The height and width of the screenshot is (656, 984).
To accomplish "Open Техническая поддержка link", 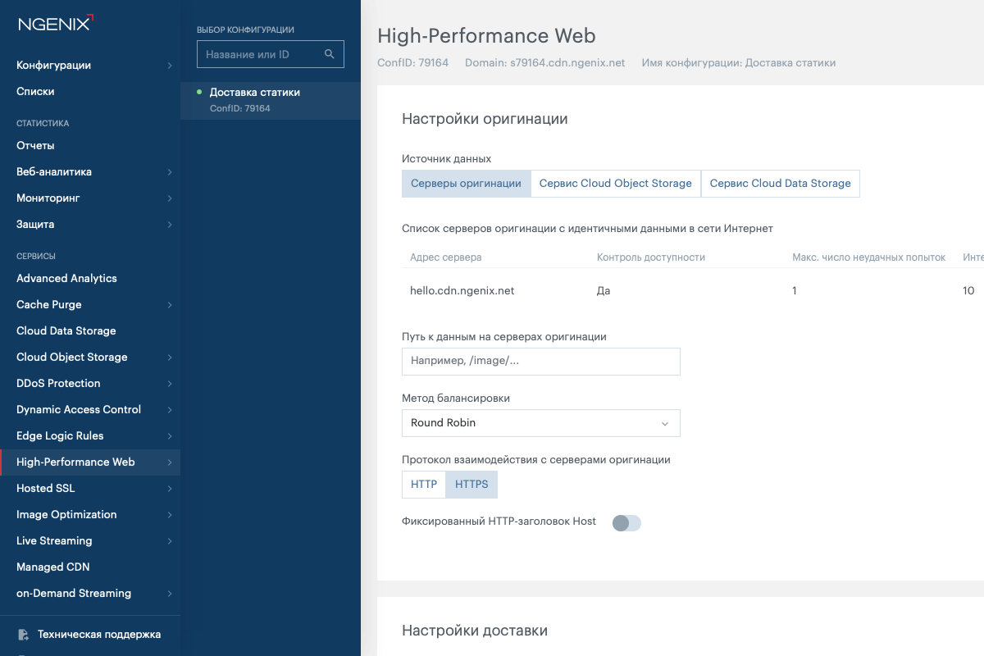I will pyautogui.click(x=99, y=635).
